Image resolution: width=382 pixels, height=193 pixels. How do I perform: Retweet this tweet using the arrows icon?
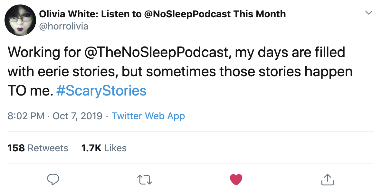[144, 180]
